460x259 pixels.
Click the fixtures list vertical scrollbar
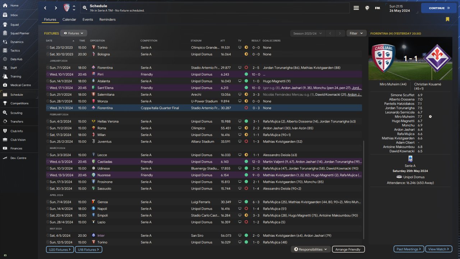pyautogui.click(x=364, y=191)
